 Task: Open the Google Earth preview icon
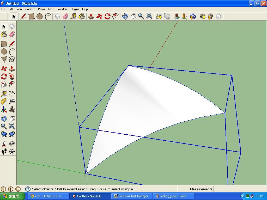click(x=193, y=16)
